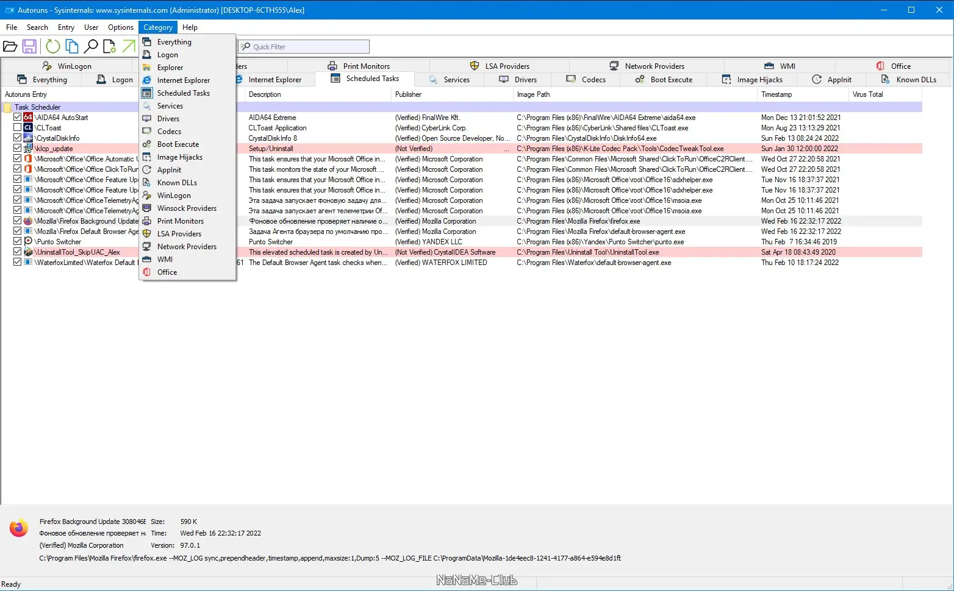
Task: Choose Winsock Providers from the Category menu
Action: pos(187,208)
